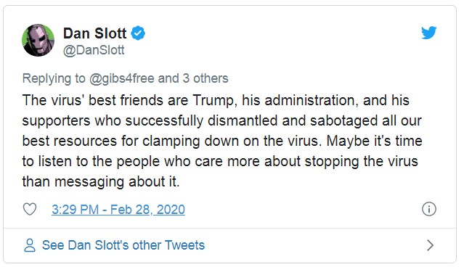Screen dimensions: 464x267
Task: Open the @gibs4free mention
Action: click(121, 78)
